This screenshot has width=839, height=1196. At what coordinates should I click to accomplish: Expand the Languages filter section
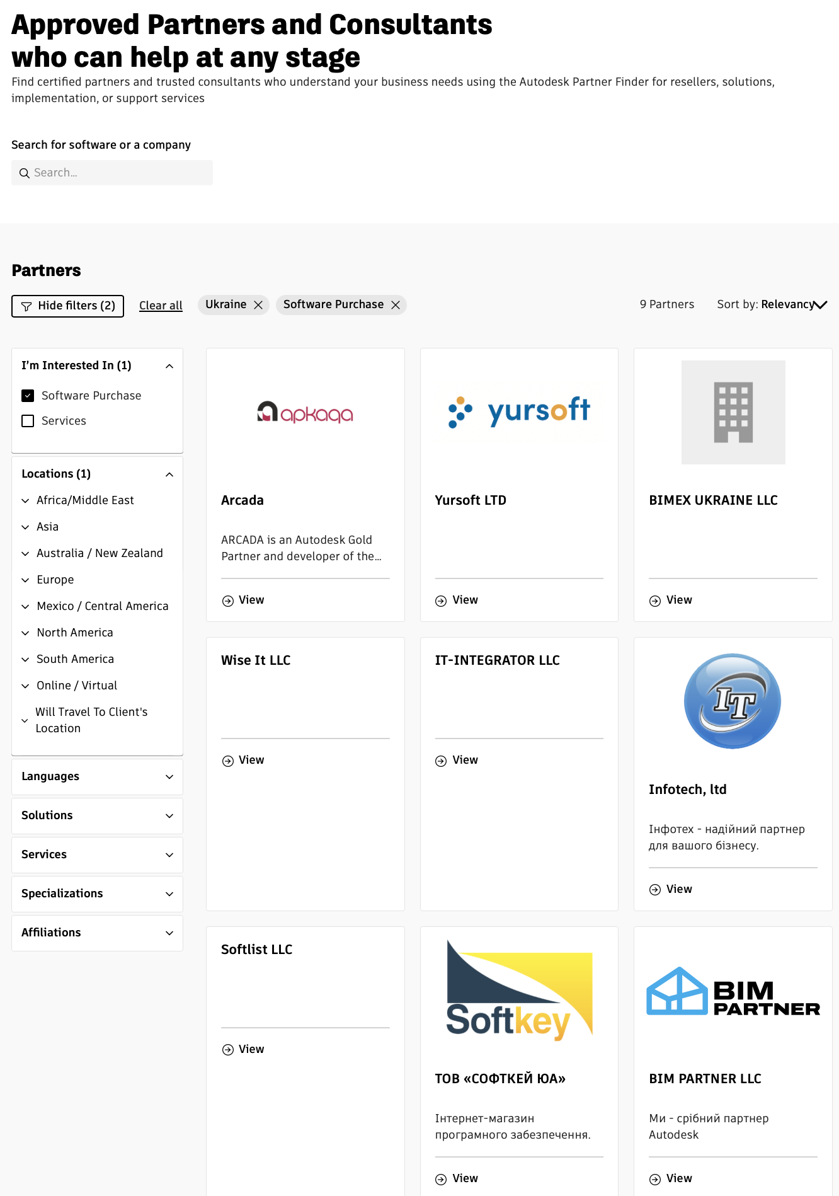97,777
